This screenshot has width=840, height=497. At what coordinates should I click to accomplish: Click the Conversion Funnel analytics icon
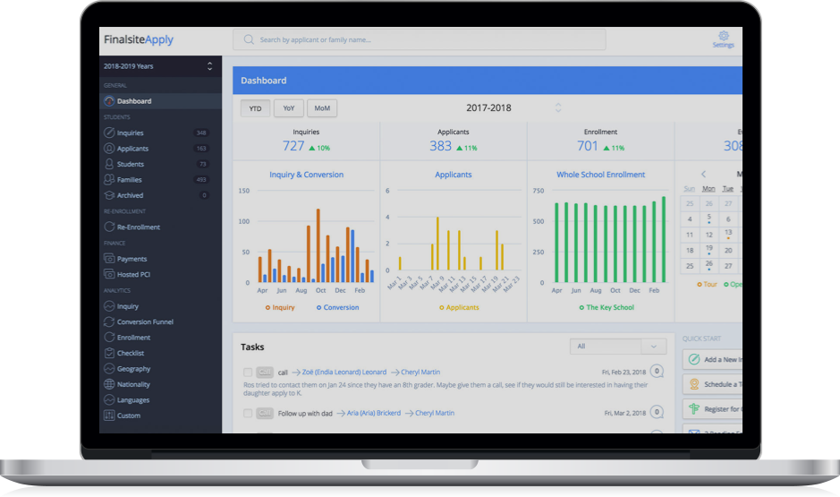(x=109, y=321)
